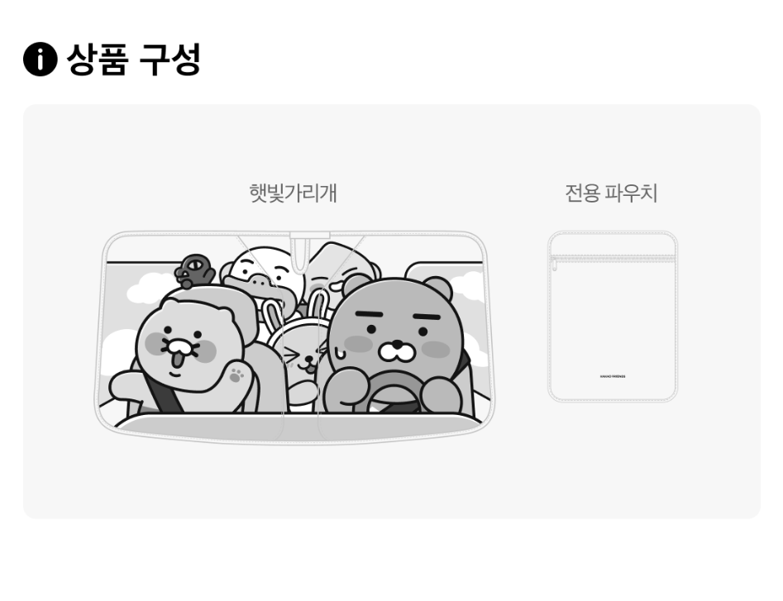Click the cloud behind Ryan's right ear
The image size is (783, 601).
click(x=467, y=287)
